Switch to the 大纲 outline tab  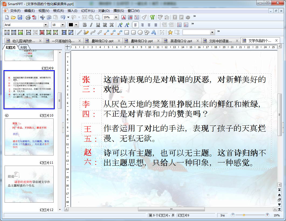[x=23, y=47]
